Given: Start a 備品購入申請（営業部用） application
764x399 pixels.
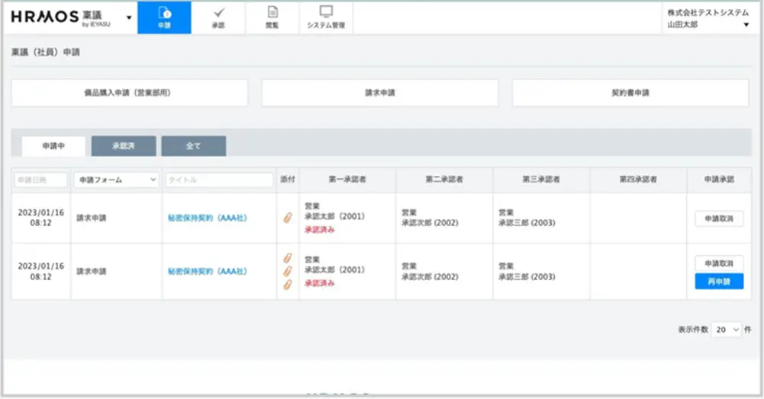Looking at the screenshot, I should (x=130, y=93).
